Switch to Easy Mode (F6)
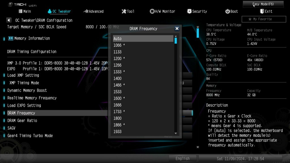This screenshot has height=163, width=290. click(263, 4)
